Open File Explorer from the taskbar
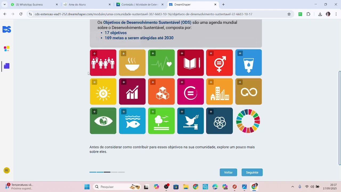Image resolution: width=341 pixels, height=192 pixels. coord(186,187)
